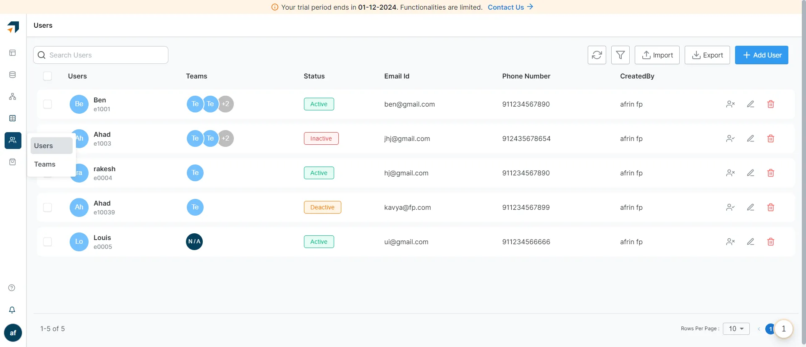Click the N/A team badge for Louis
The image size is (806, 347).
pyautogui.click(x=194, y=242)
